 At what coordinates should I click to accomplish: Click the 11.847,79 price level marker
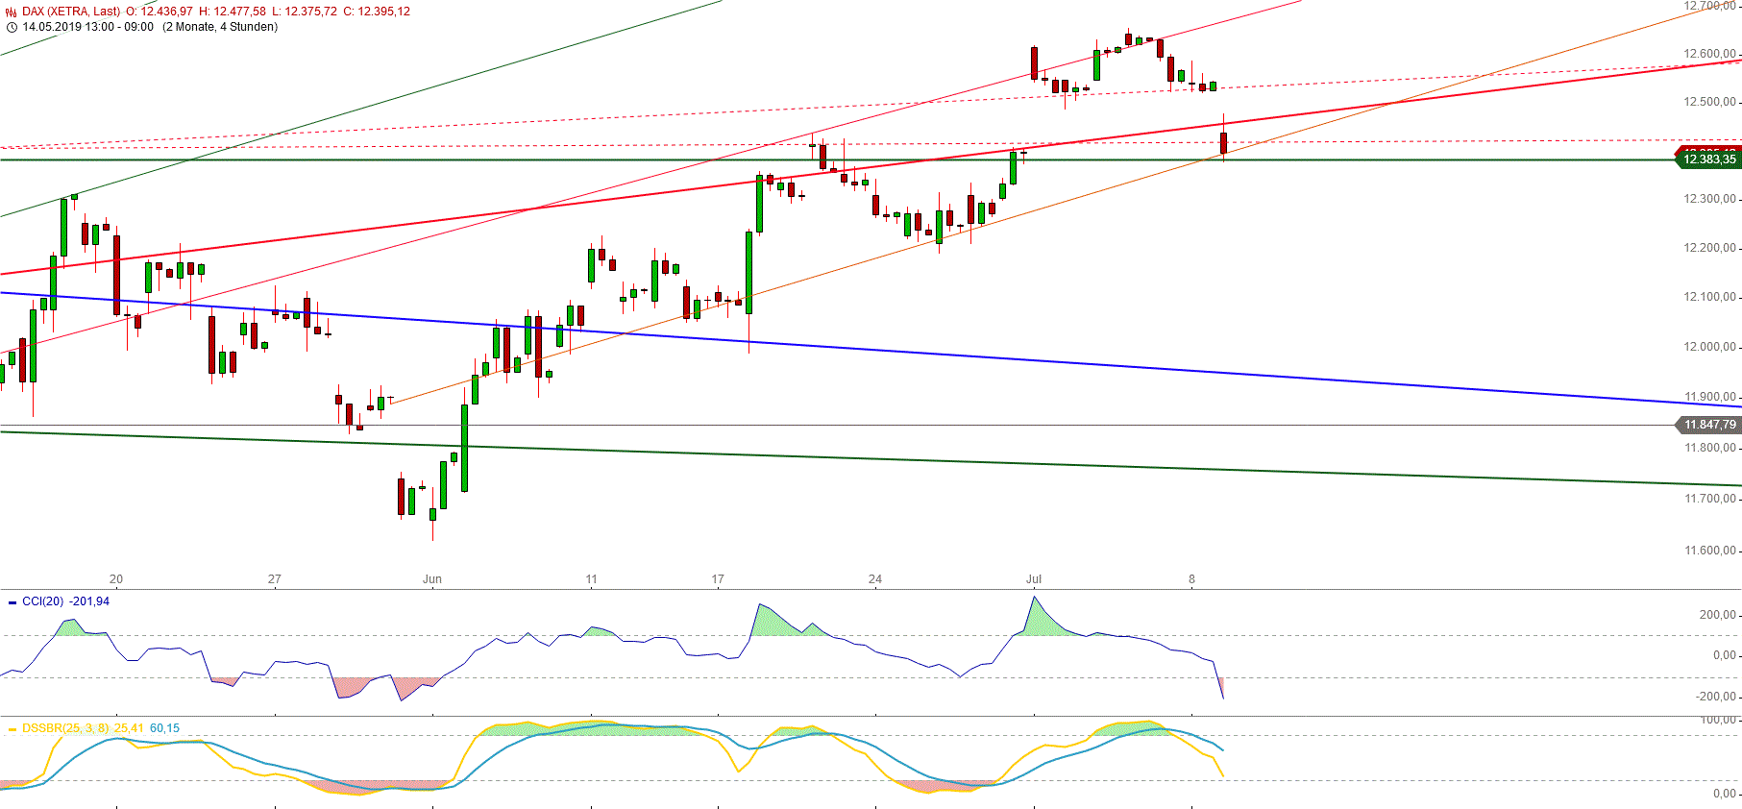click(1708, 425)
